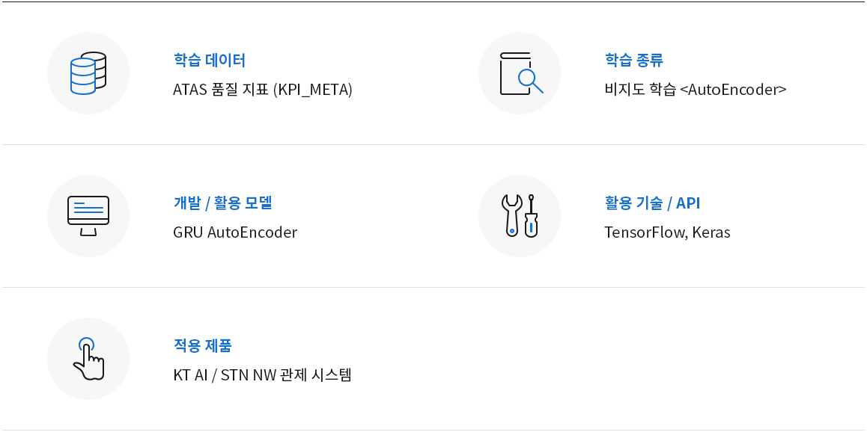This screenshot has width=867, height=435.
Task: Click the 비지도 학습 <AutoEncoder> text
Action: pyautogui.click(x=695, y=90)
